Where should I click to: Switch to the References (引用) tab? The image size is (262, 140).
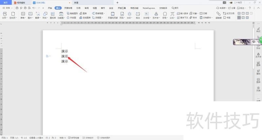click(78, 8)
